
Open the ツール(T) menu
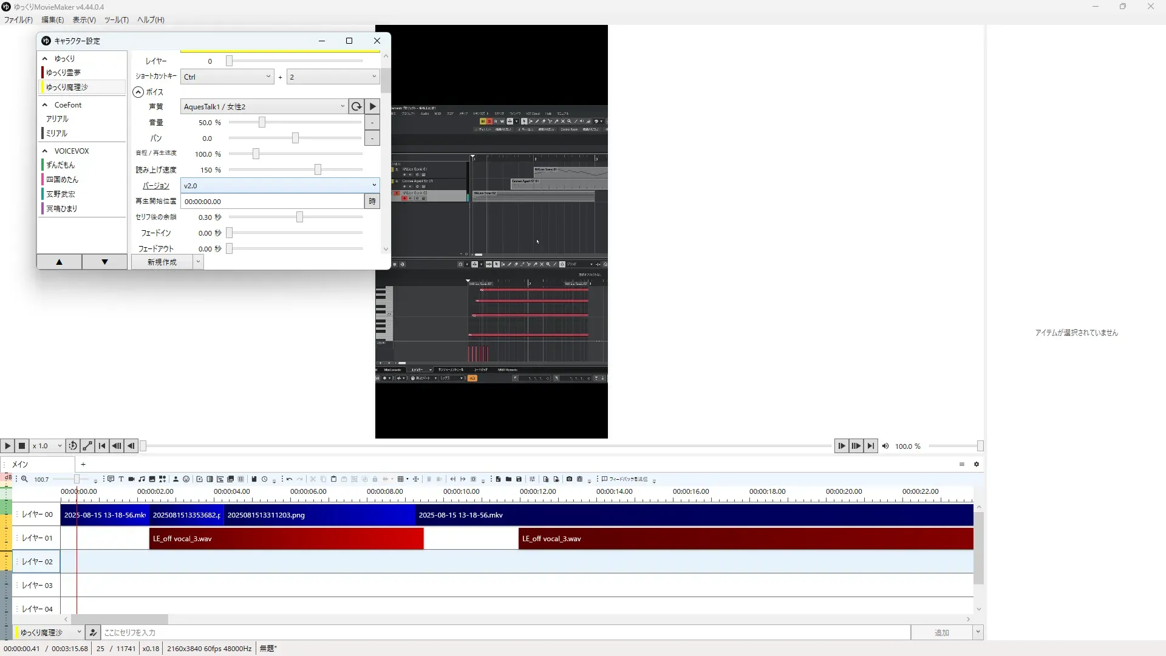point(116,20)
